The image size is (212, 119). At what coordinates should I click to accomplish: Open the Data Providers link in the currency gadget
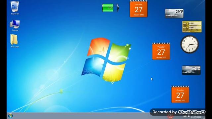[x=186, y=32]
